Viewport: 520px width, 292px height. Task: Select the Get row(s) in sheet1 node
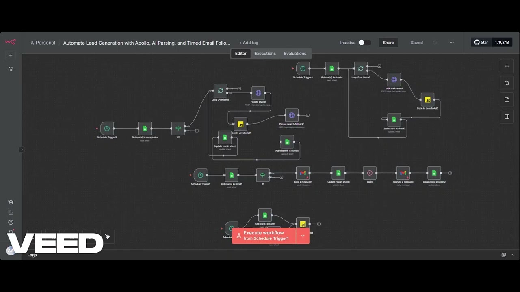coord(232,175)
